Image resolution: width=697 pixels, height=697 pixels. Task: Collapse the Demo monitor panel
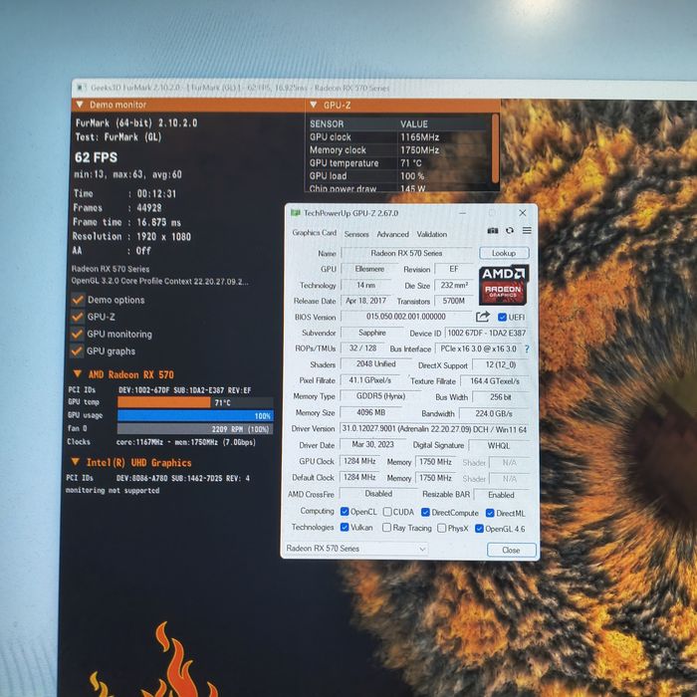coord(80,105)
